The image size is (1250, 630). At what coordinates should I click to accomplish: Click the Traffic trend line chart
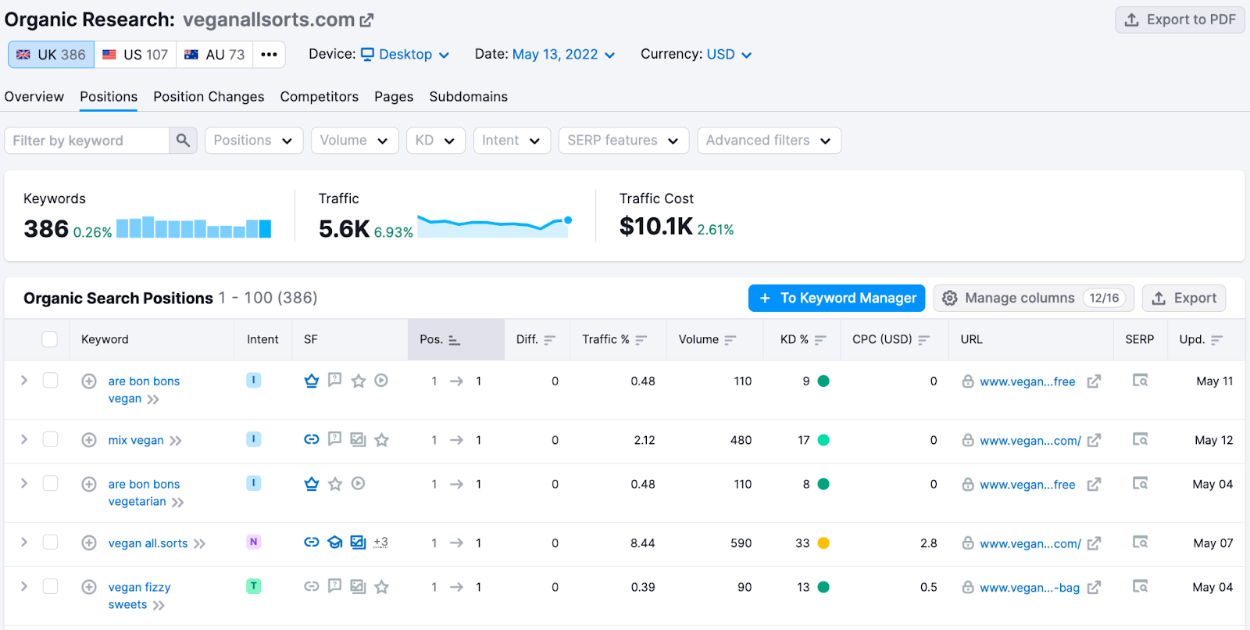click(x=494, y=226)
